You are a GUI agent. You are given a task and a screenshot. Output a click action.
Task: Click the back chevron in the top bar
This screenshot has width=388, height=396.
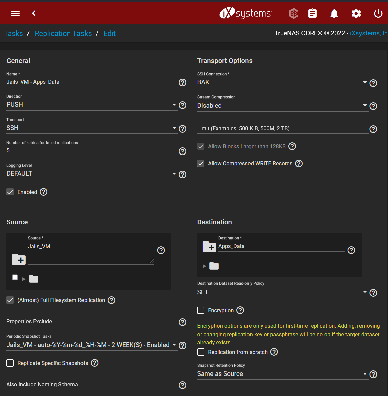(34, 13)
